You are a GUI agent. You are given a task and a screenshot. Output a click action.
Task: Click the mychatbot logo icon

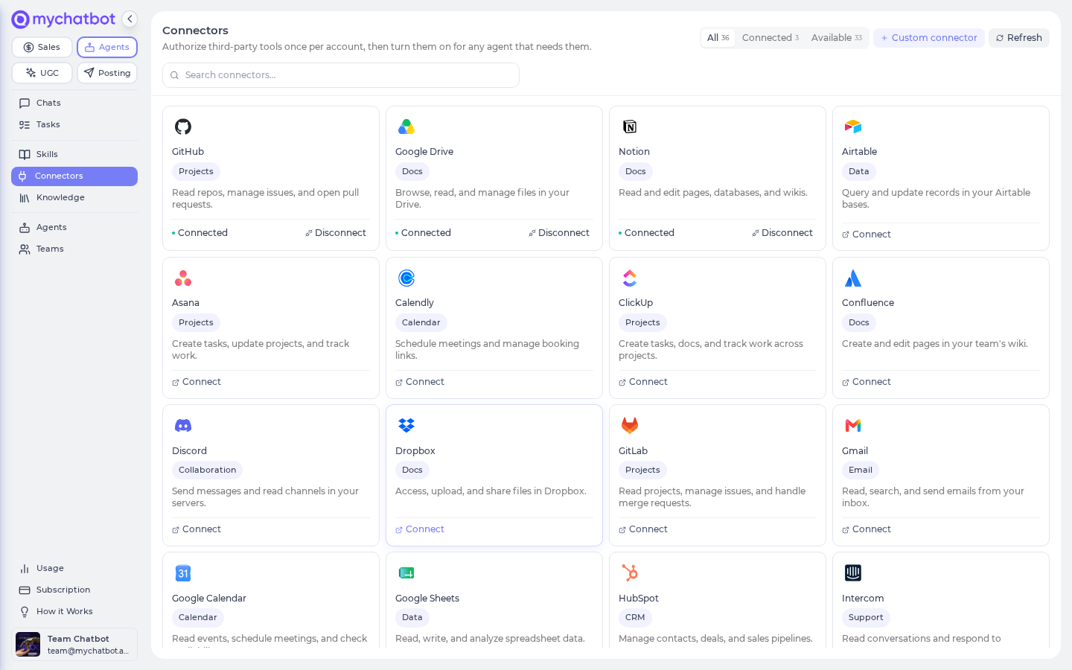(x=21, y=19)
